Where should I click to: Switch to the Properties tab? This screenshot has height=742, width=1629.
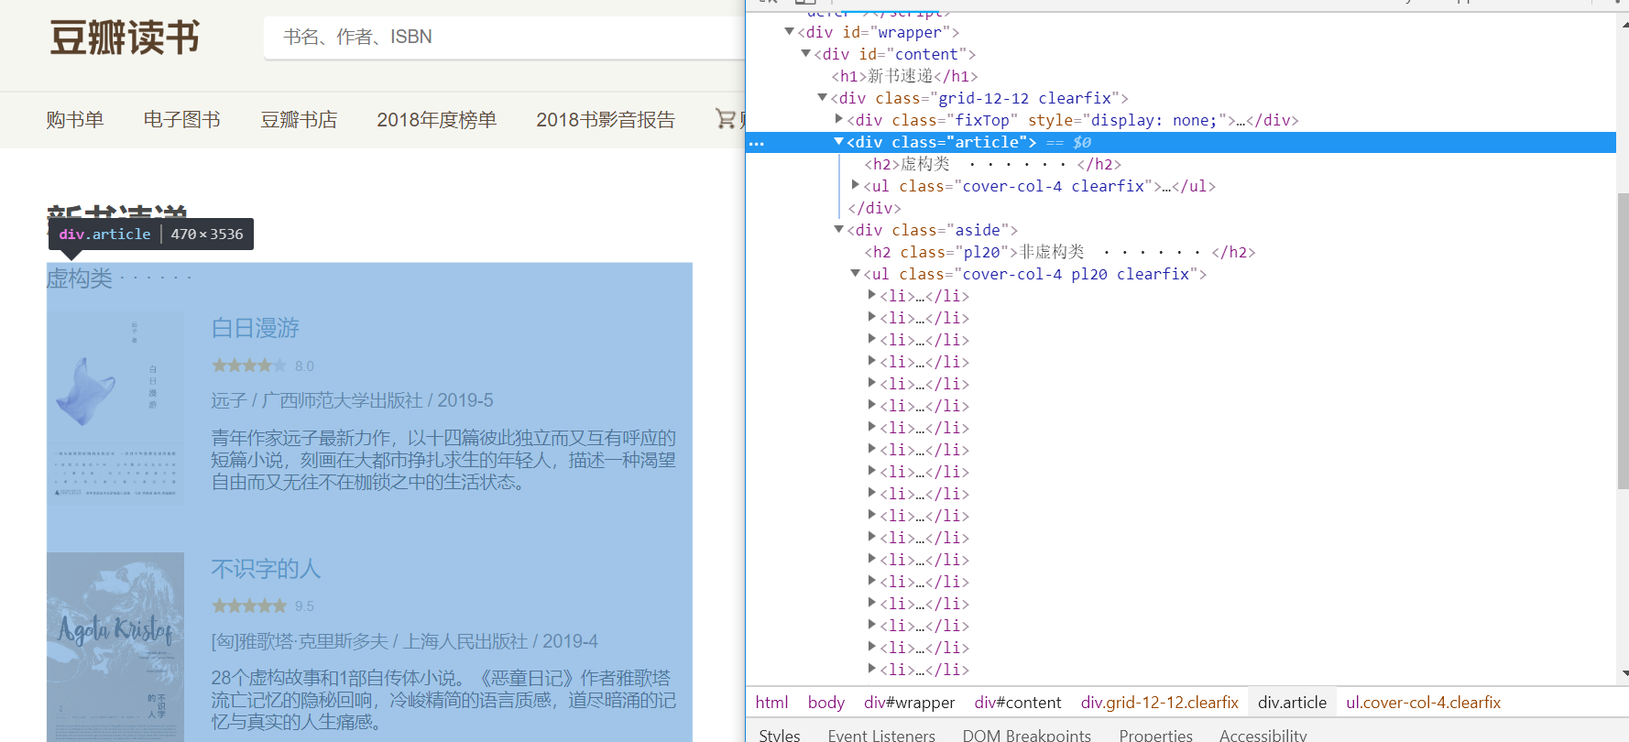[x=1155, y=735]
